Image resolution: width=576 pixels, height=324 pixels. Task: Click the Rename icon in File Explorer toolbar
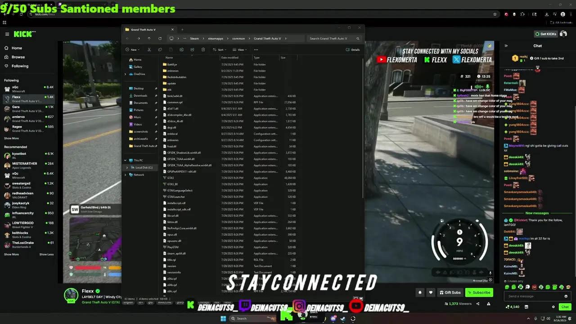tap(181, 49)
